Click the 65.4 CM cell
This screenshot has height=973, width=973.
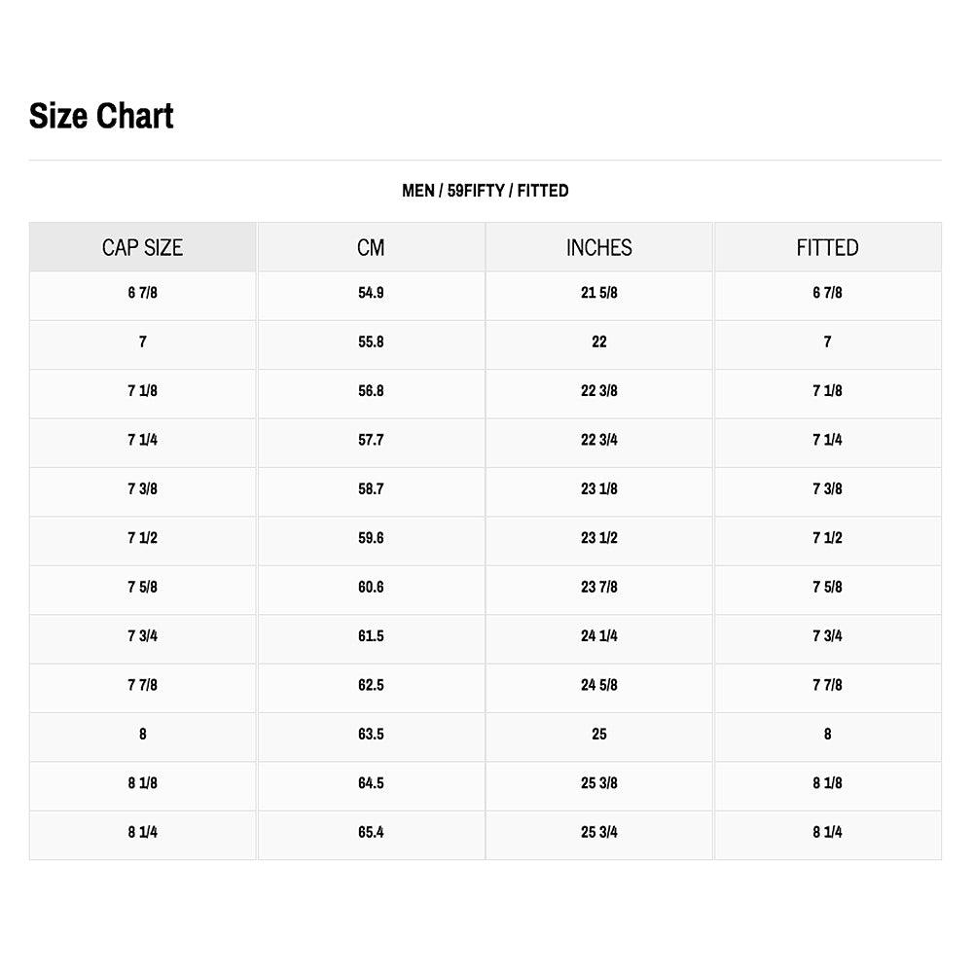coord(371,832)
